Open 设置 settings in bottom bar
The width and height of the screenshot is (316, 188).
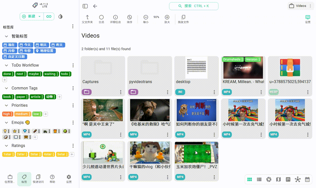(69, 179)
